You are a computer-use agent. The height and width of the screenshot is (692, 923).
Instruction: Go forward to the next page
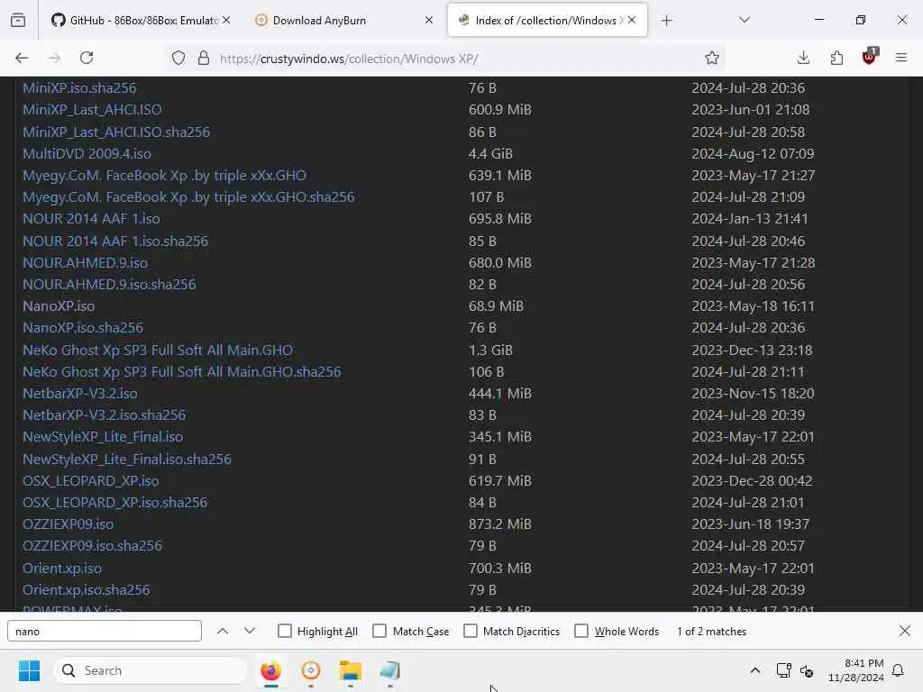click(54, 58)
